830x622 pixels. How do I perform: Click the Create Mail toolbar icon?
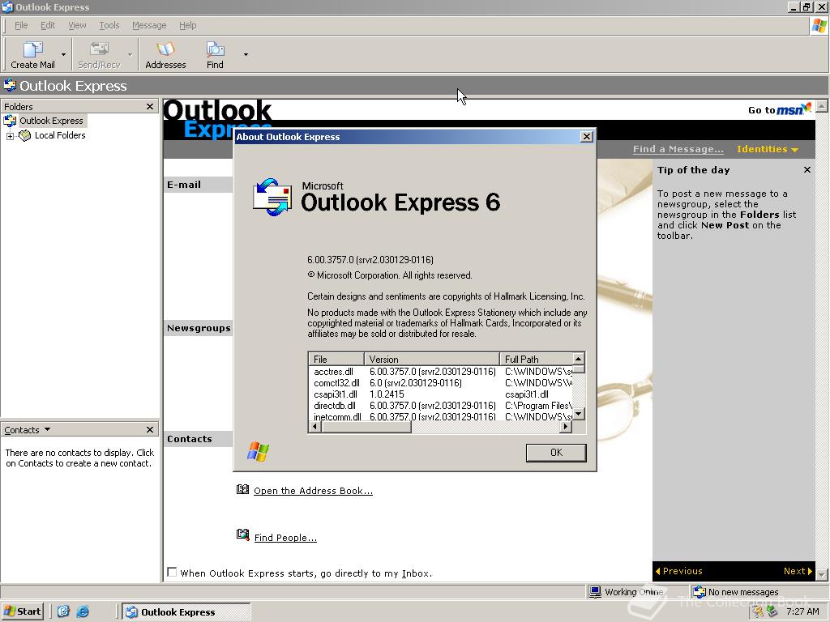point(32,54)
